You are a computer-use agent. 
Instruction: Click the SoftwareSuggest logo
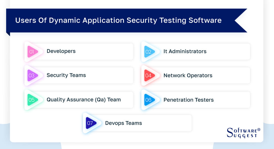(243, 133)
